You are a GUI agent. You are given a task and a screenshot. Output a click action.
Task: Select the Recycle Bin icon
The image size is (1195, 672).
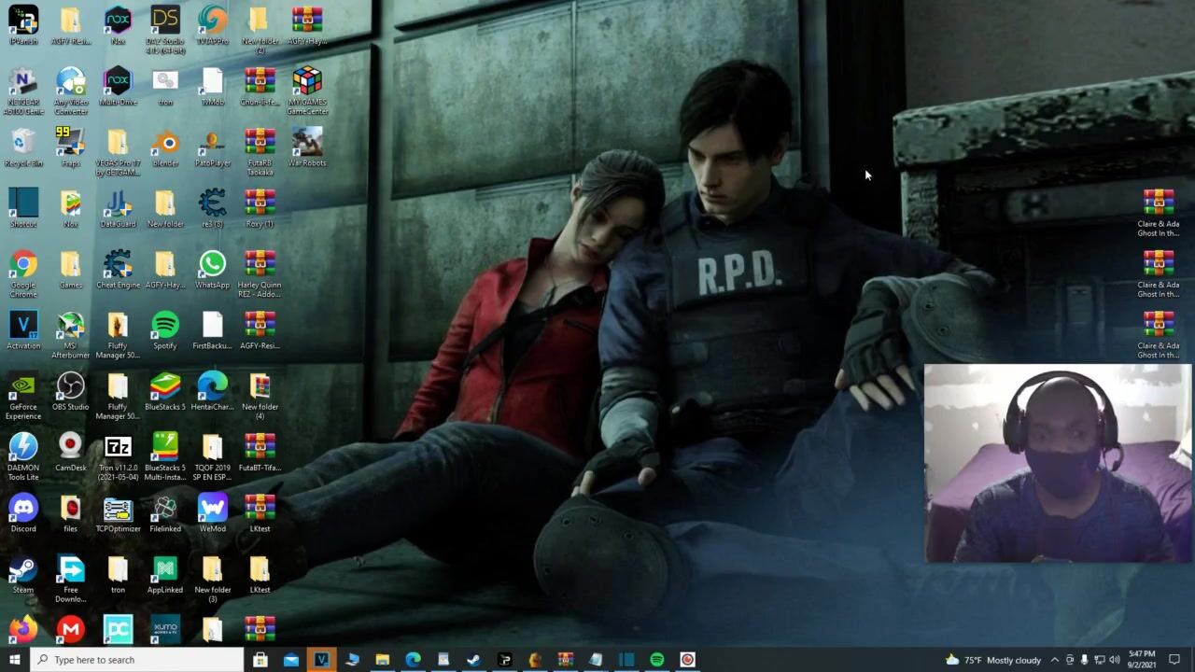(x=23, y=144)
